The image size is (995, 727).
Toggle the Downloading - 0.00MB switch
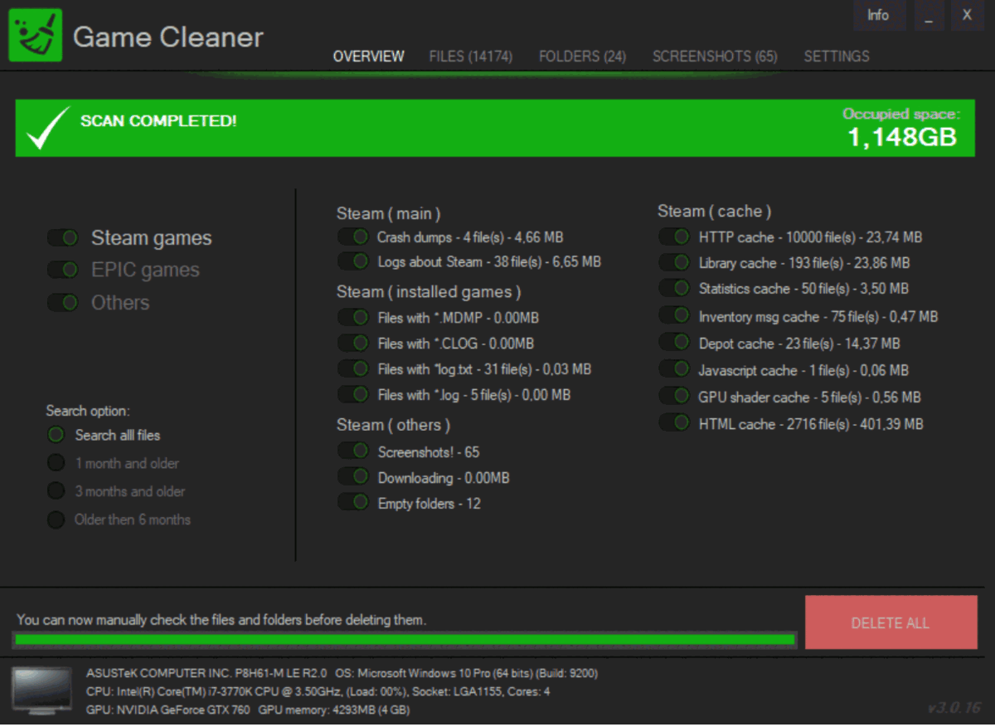(x=353, y=476)
